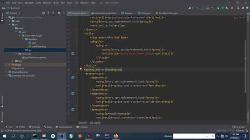Viewport: 250px width, 140px height.
Task: Open IDE settings gear in top toolbar
Action: [x=243, y=8]
